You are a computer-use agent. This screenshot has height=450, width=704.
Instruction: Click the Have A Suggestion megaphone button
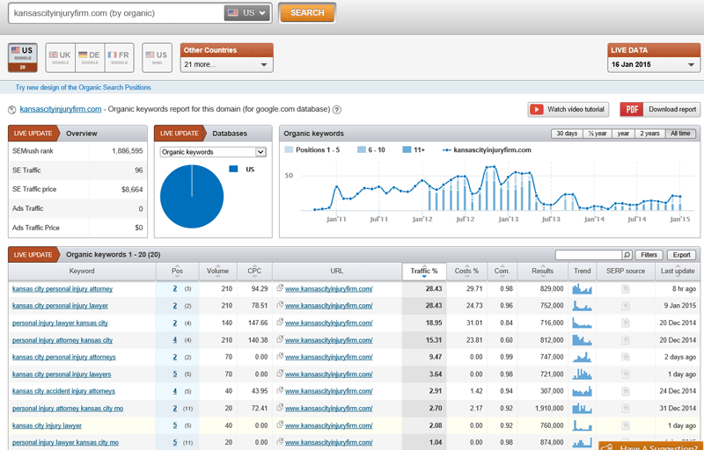[x=651, y=446]
